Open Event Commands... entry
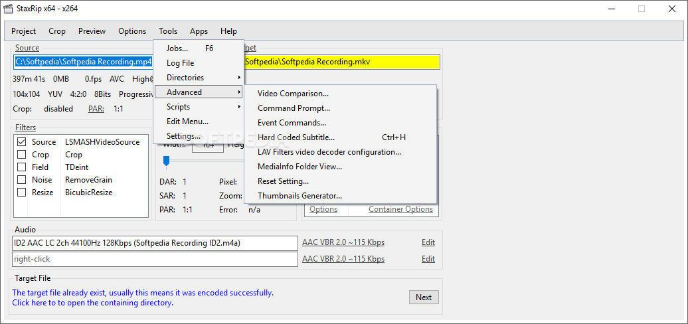 coord(341,123)
